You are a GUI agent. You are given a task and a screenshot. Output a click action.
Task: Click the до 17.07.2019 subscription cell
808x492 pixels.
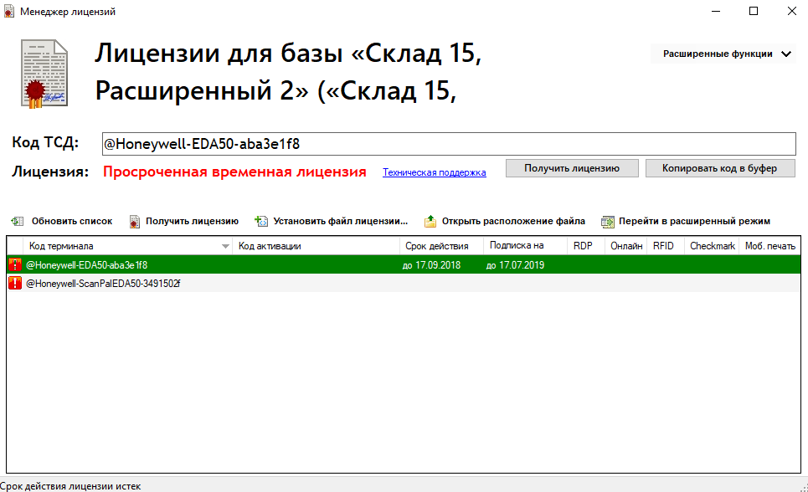pos(515,264)
